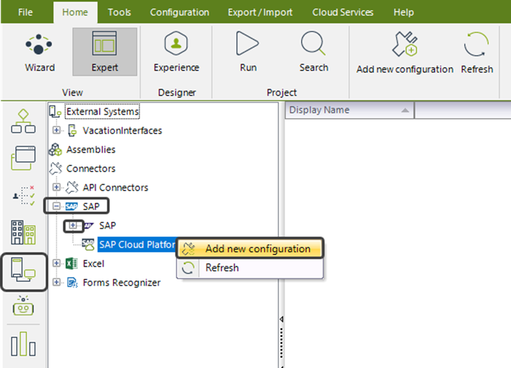The image size is (511, 368).
Task: Select the top-level SAP tree item
Action: pyautogui.click(x=91, y=206)
